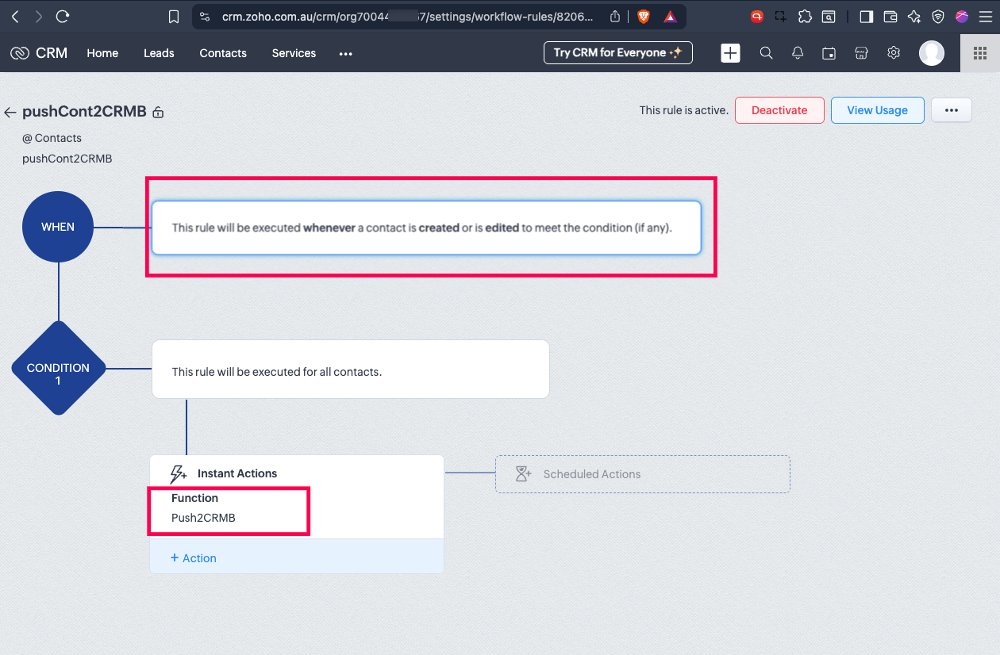
Task: Open the Home tab
Action: (102, 53)
